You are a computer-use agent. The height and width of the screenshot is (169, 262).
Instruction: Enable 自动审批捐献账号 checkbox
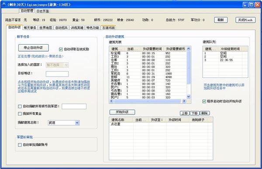pyautogui.click(x=20, y=145)
